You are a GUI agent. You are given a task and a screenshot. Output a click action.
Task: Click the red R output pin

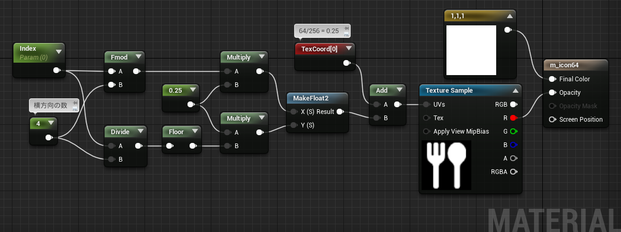point(513,118)
